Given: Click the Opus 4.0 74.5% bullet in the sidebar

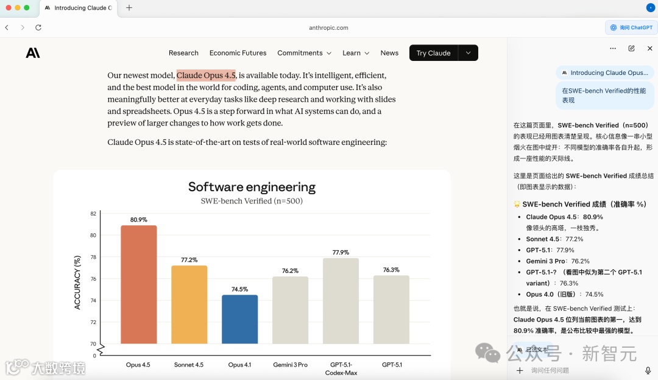Looking at the screenshot, I should (565, 294).
